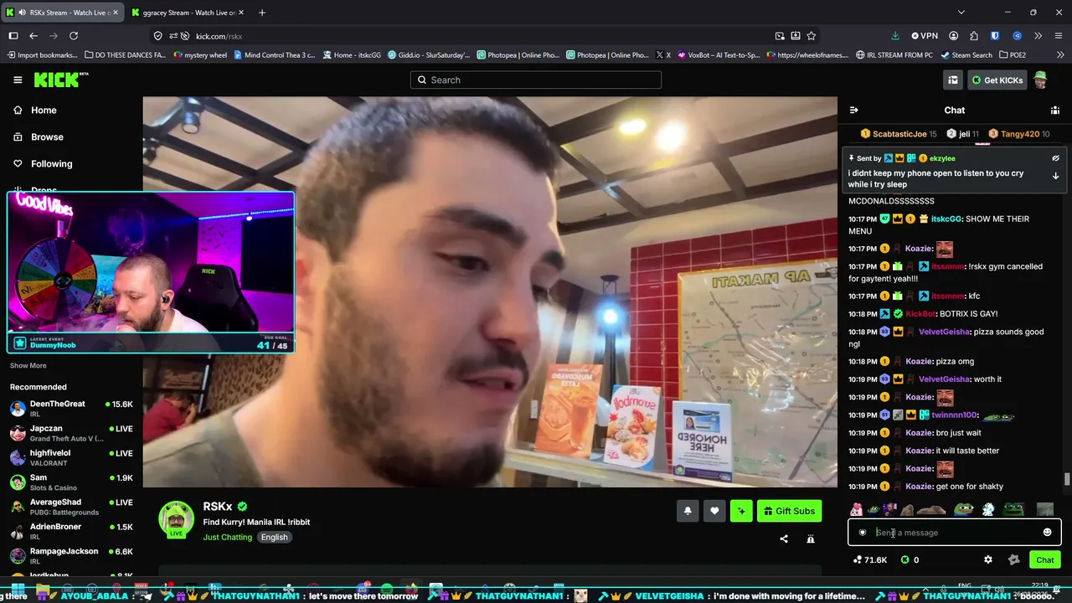Image resolution: width=1072 pixels, height=603 pixels.
Task: Open the Just Chatting category link
Action: click(x=227, y=537)
